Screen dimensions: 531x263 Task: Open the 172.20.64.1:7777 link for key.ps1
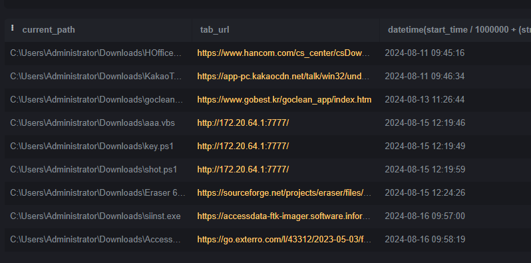point(243,146)
